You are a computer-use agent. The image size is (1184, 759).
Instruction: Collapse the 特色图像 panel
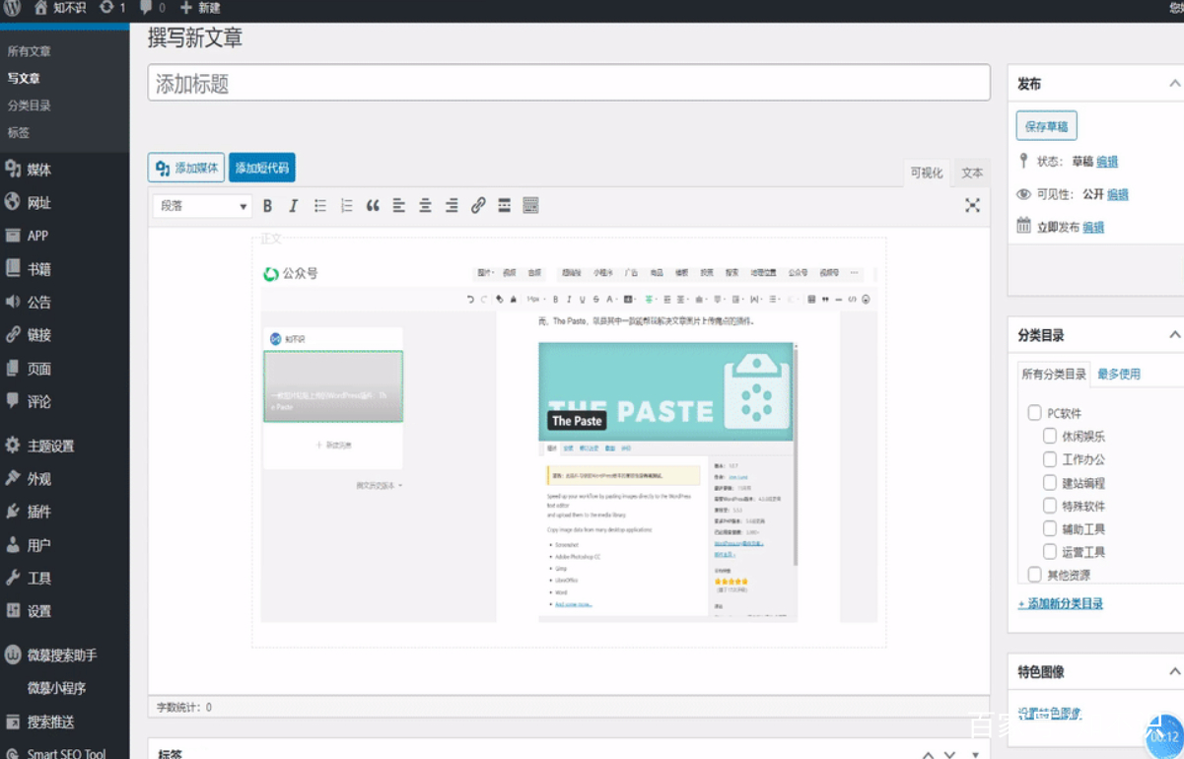(x=1174, y=671)
